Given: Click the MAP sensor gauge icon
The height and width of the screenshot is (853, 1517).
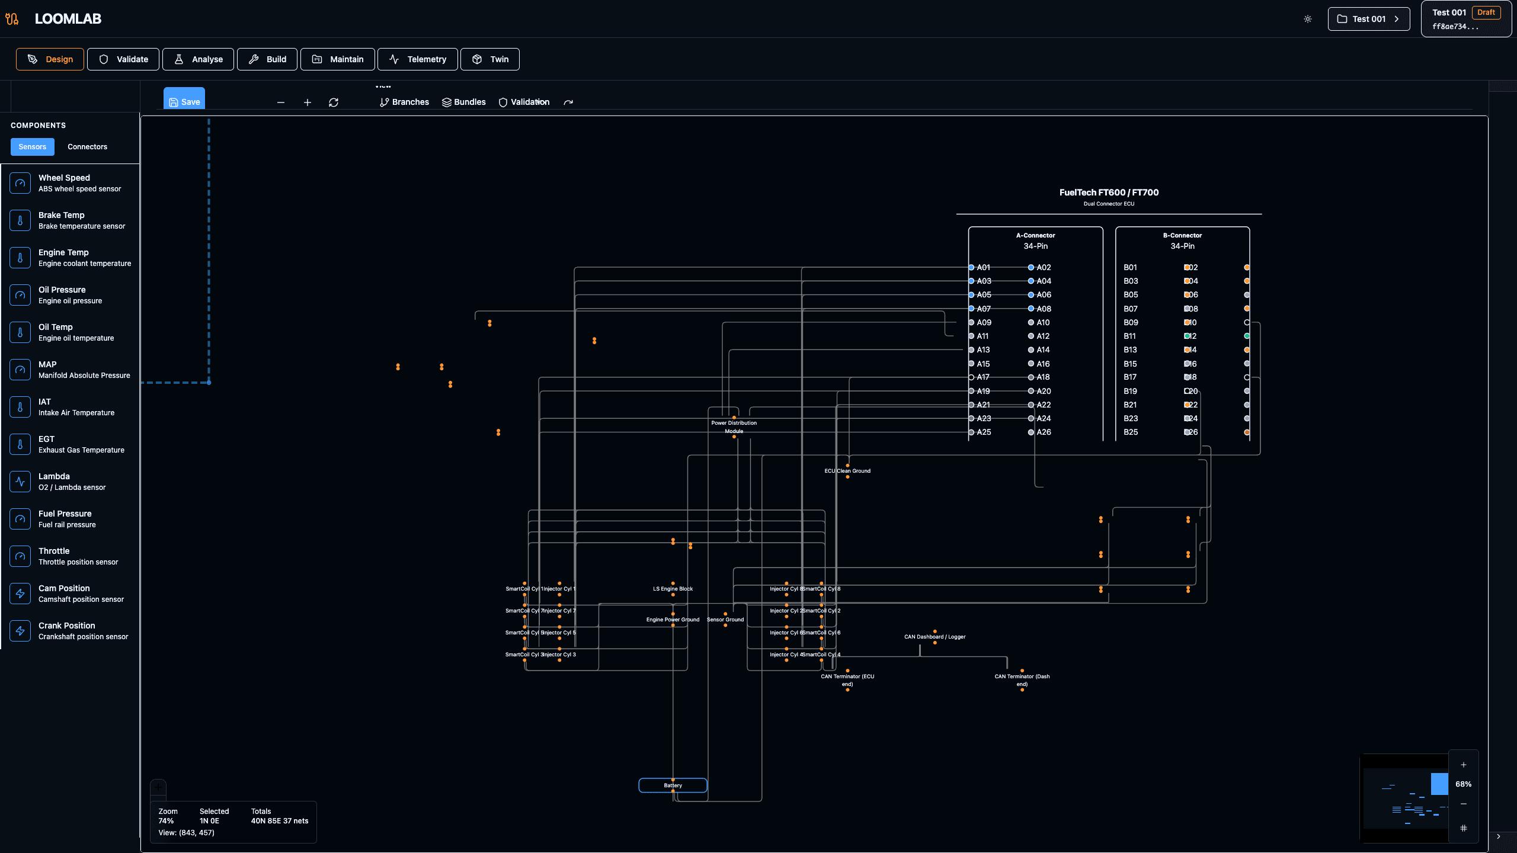Looking at the screenshot, I should pyautogui.click(x=20, y=369).
